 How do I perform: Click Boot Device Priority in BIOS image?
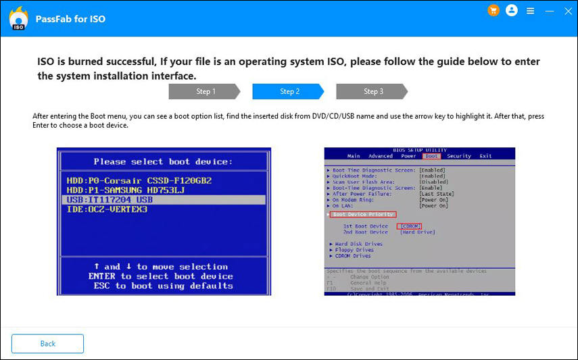pos(364,214)
